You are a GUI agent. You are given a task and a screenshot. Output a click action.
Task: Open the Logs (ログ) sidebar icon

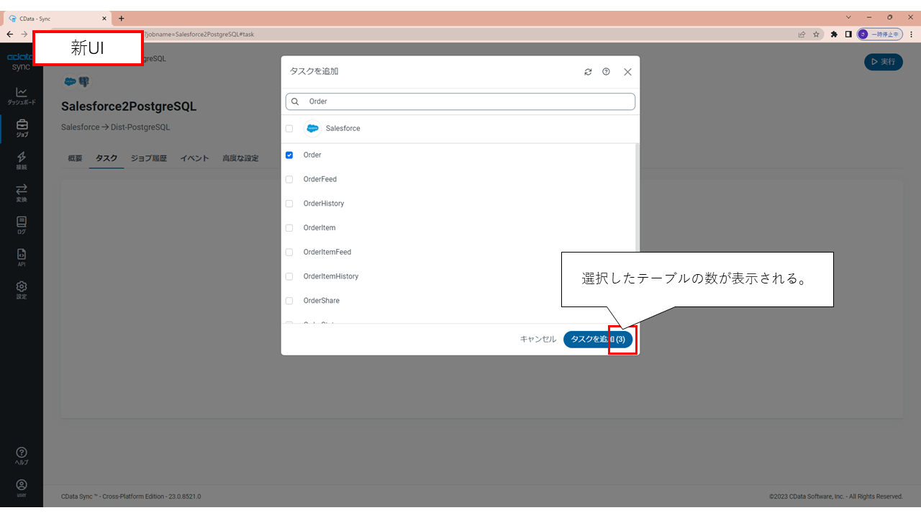point(22,225)
